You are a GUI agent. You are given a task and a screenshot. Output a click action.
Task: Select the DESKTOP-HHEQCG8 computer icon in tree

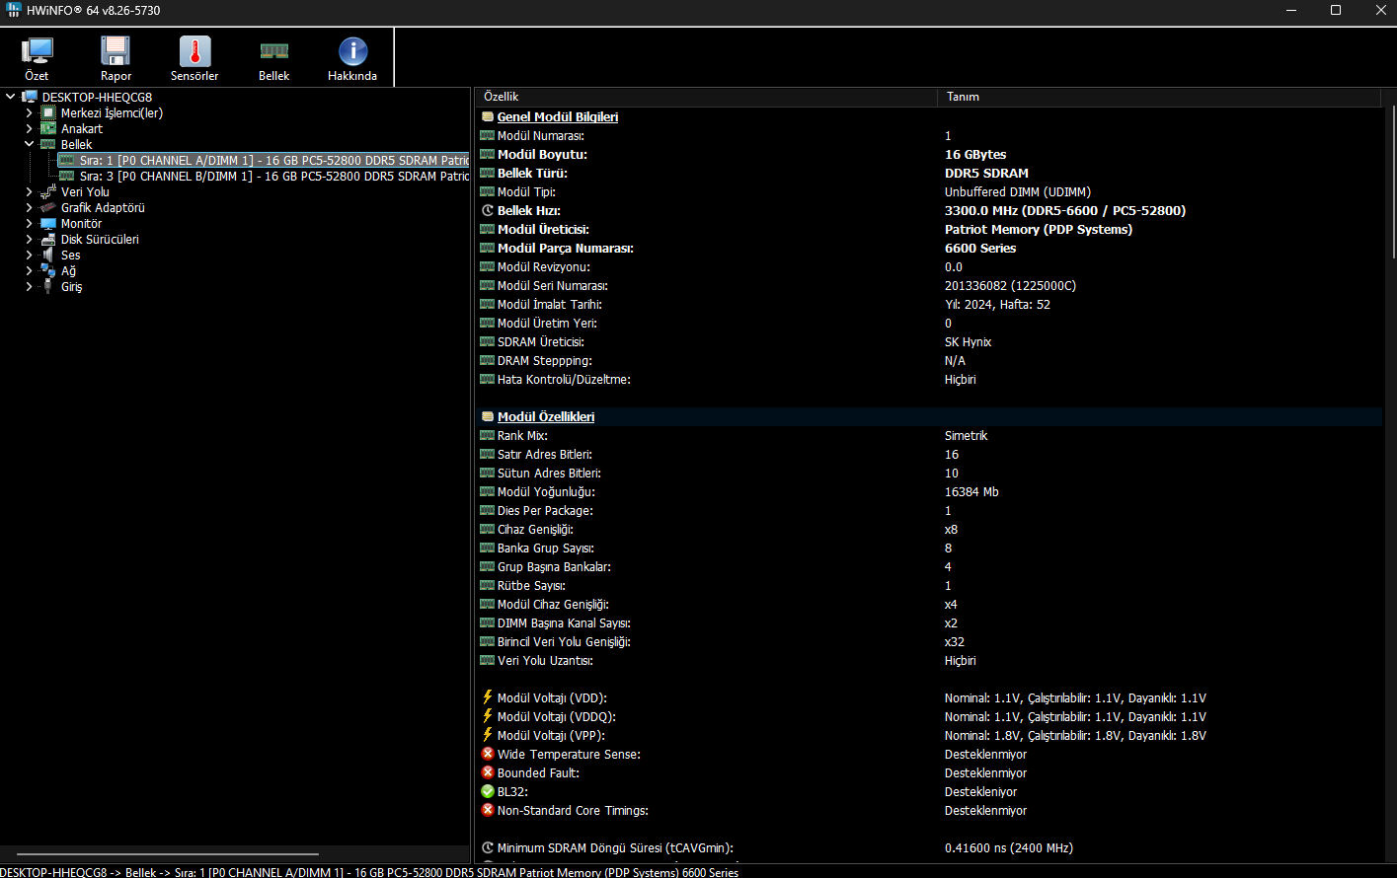[30, 97]
